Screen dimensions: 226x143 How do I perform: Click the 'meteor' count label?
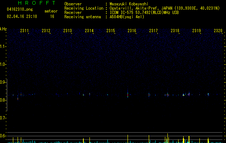[51, 11]
